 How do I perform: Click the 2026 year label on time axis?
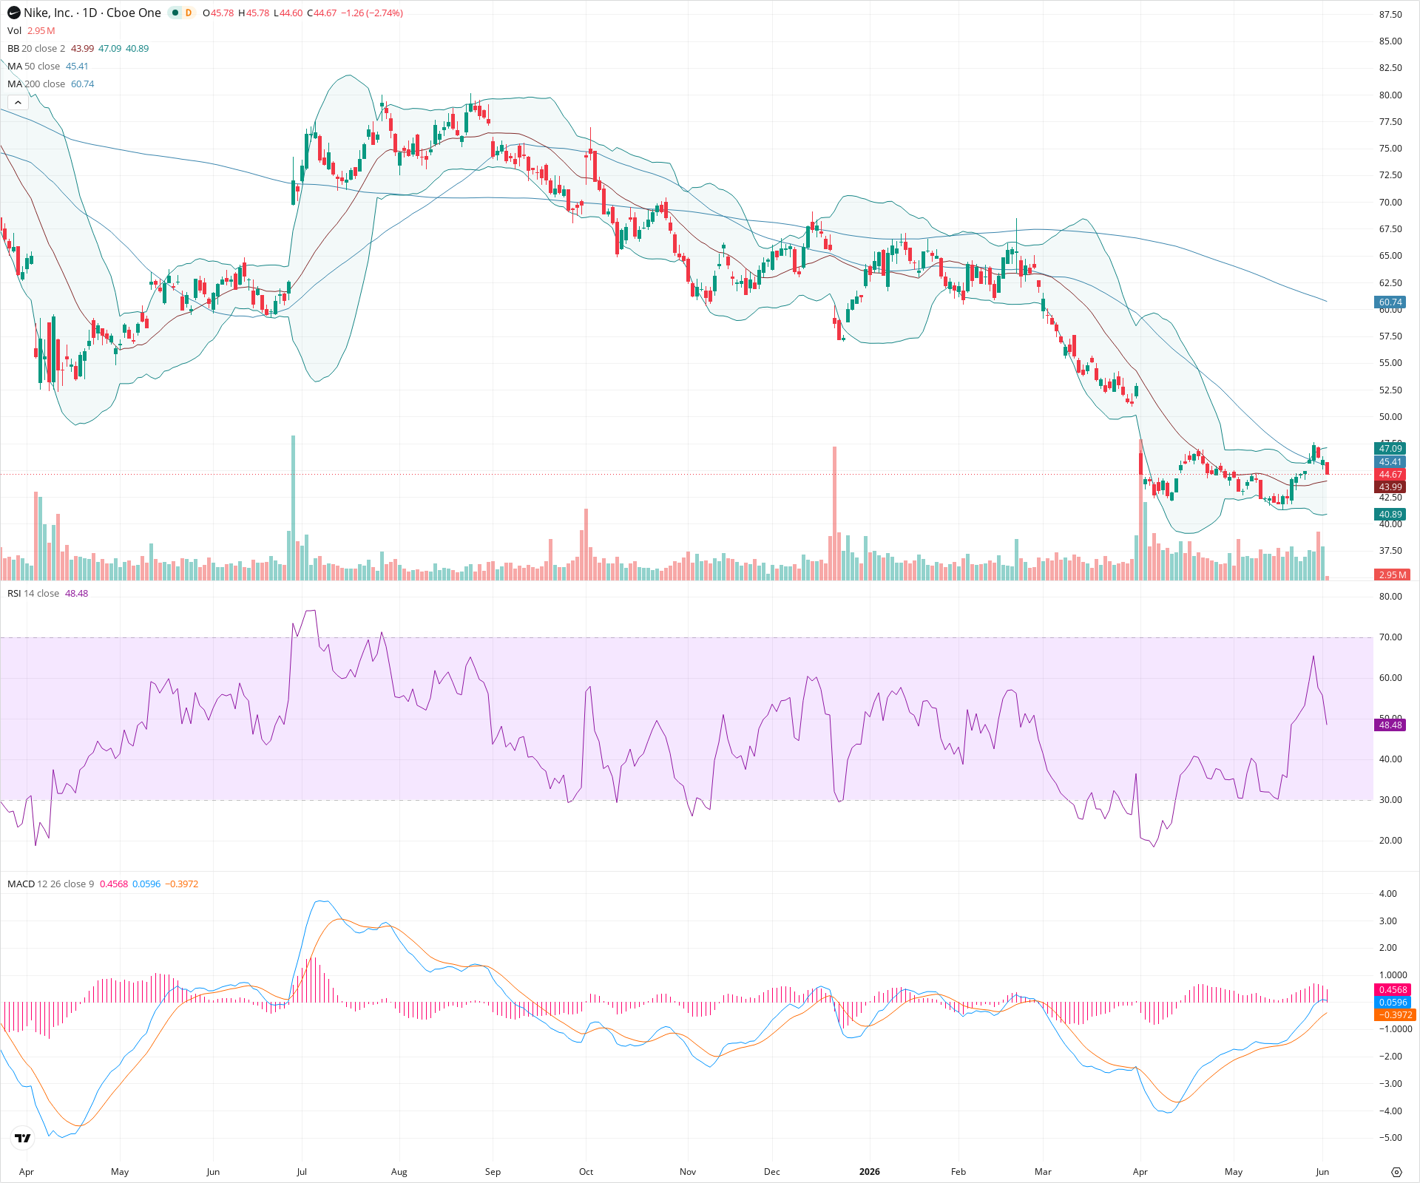(870, 1171)
